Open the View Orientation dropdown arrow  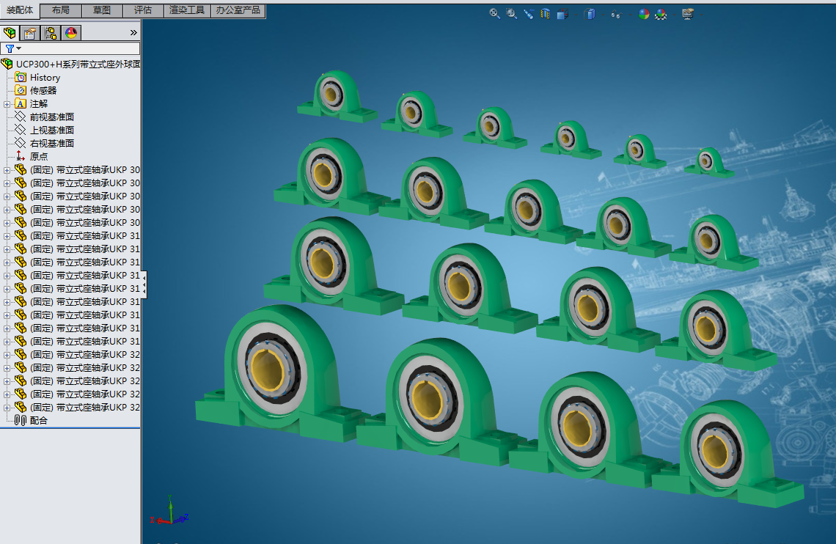click(x=575, y=15)
